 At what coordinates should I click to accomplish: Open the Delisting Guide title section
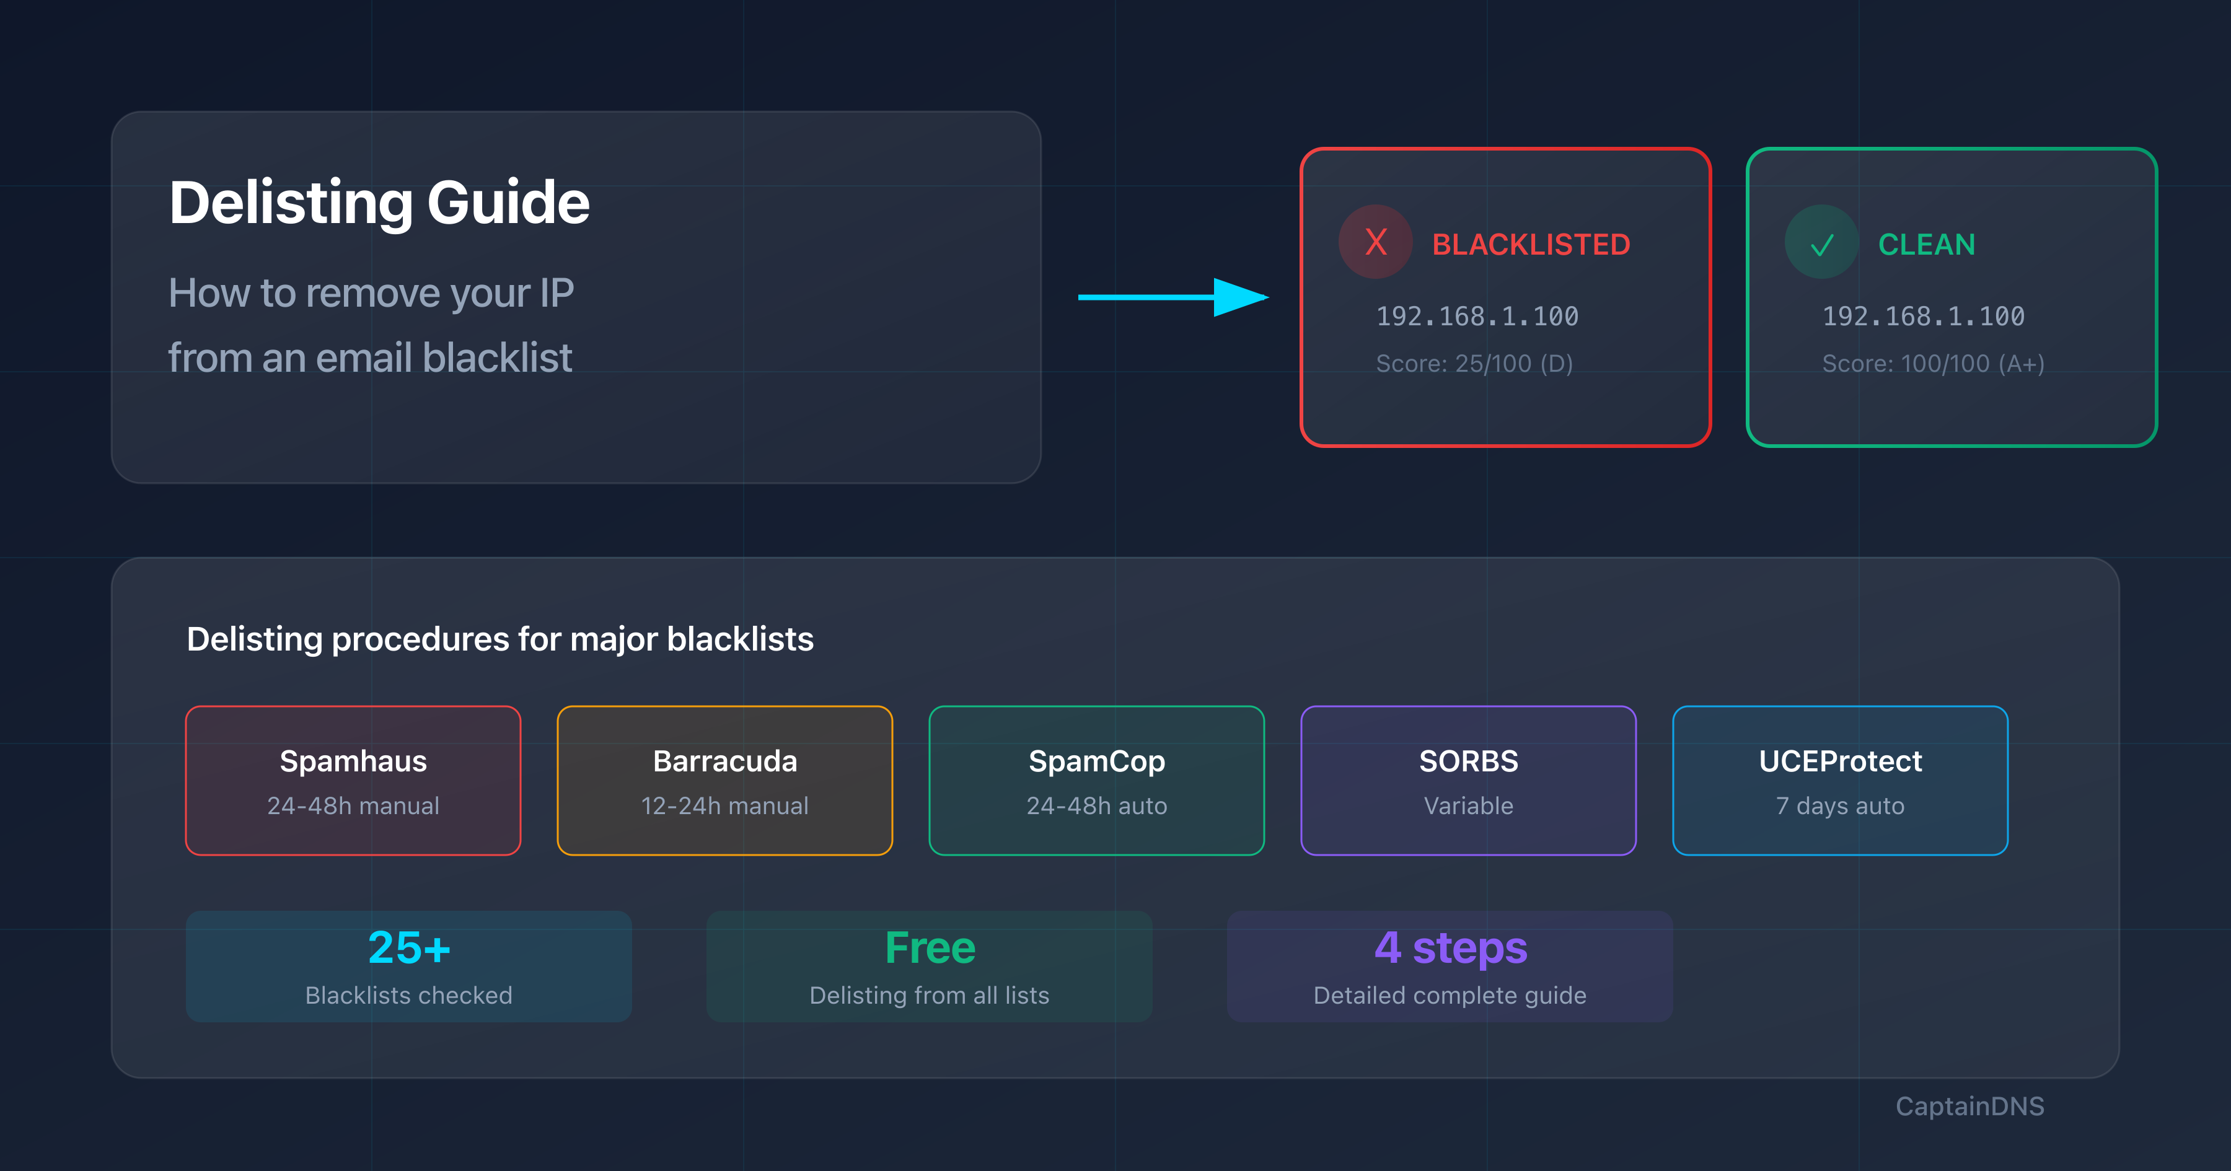pos(379,202)
